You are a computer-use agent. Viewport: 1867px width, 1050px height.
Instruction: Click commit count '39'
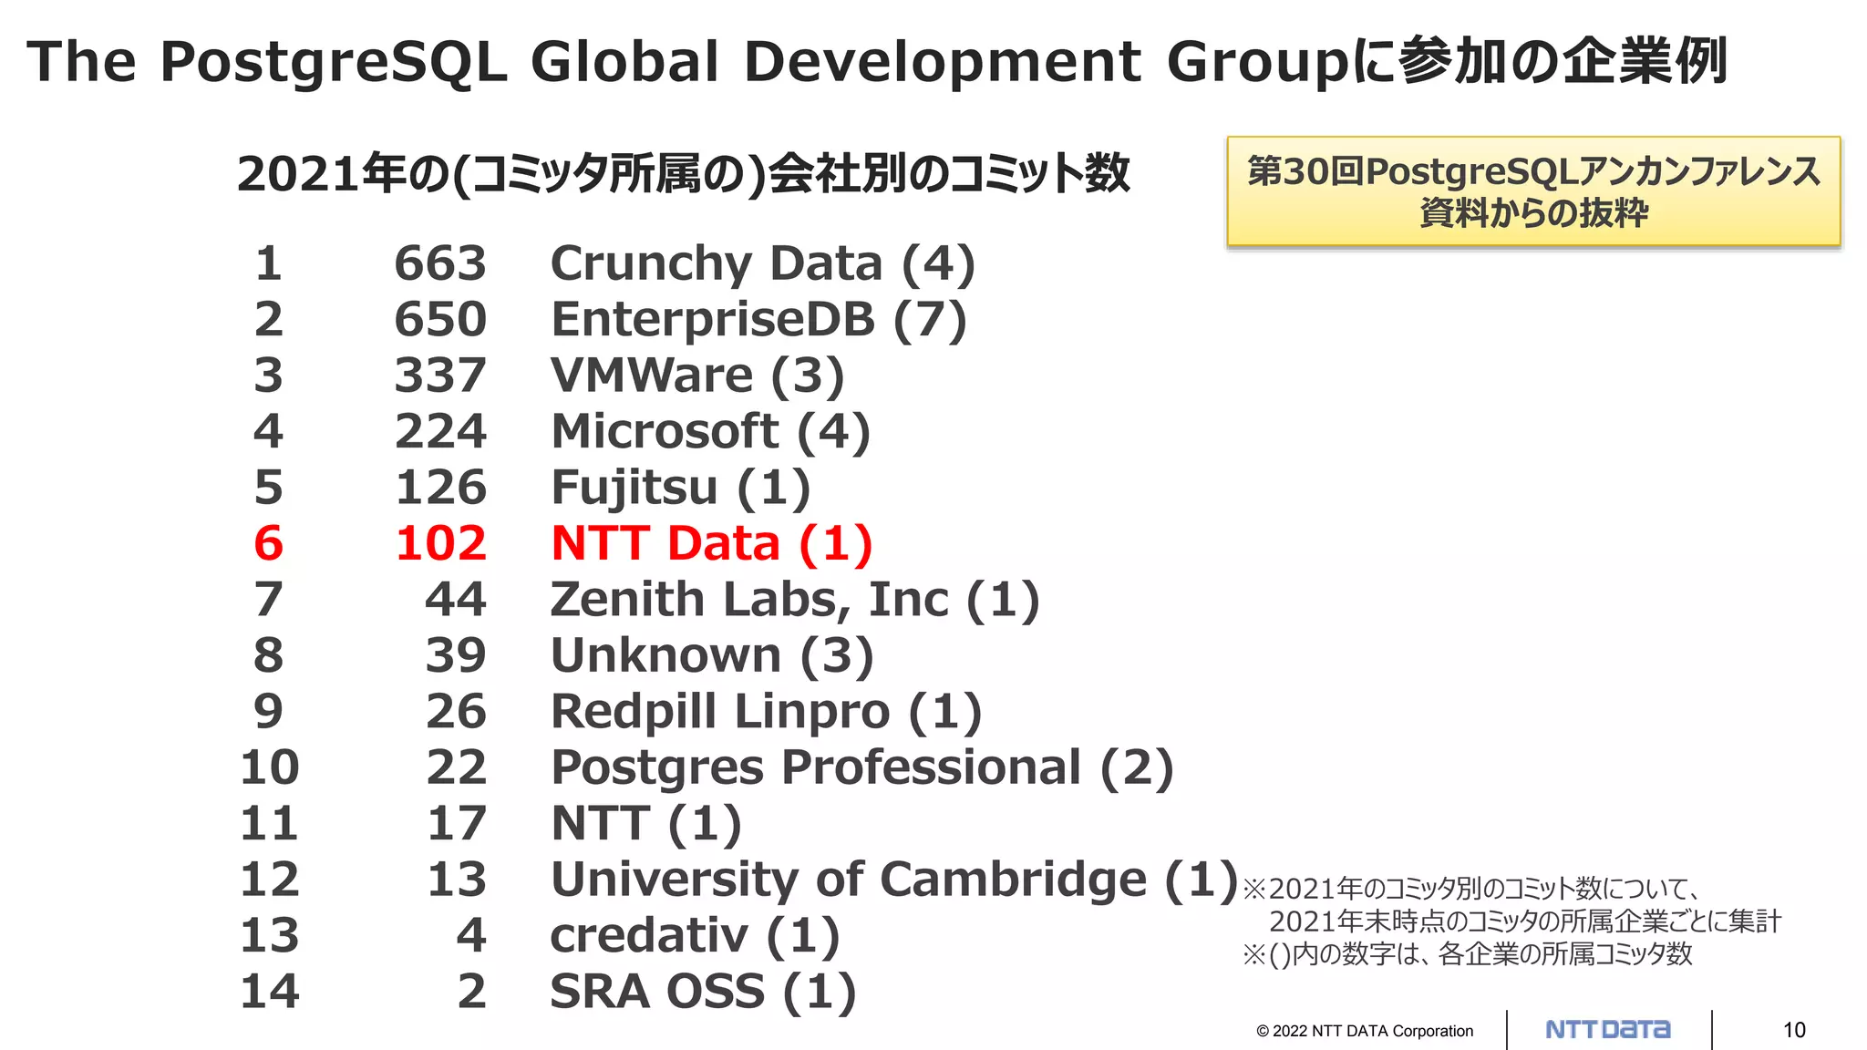point(456,656)
